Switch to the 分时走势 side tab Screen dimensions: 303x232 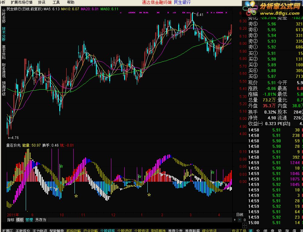4,16
